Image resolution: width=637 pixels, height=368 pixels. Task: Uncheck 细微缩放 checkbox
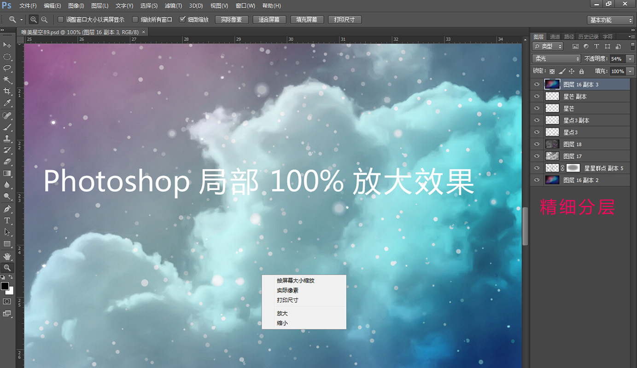182,20
